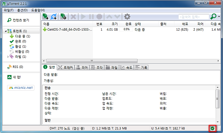Sort by the 줄저 column header

coord(166,24)
